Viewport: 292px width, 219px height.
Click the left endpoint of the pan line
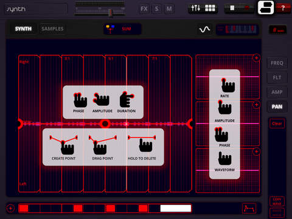[x=20, y=123]
